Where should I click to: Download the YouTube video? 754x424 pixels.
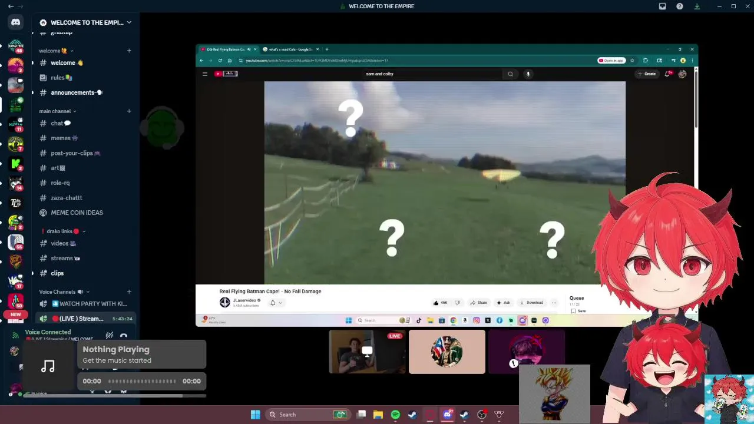pos(531,303)
